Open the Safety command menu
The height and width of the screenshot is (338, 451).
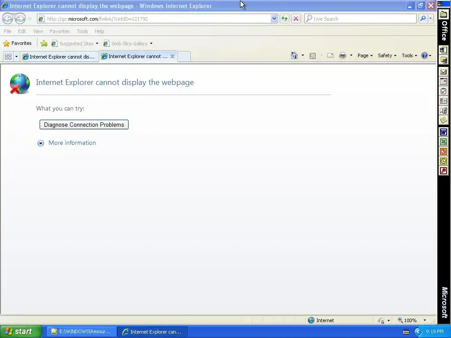click(387, 55)
